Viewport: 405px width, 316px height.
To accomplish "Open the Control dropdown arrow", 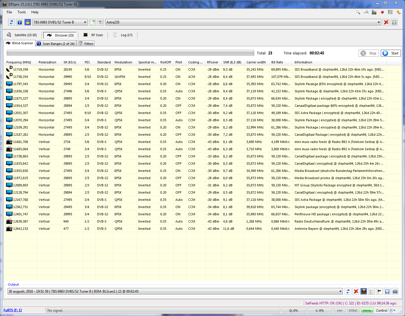I will pyautogui.click(x=395, y=311).
